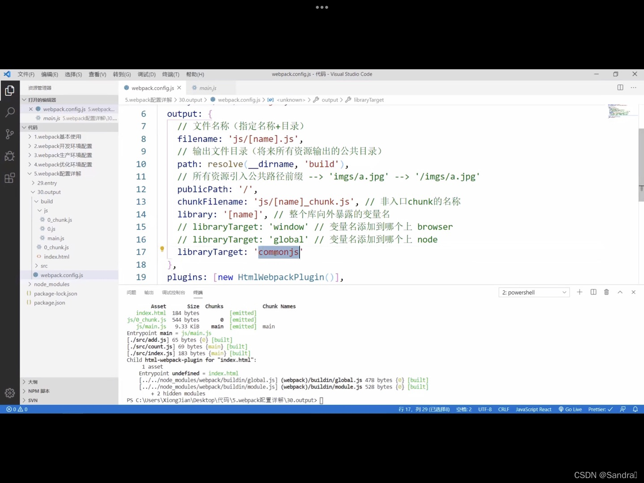Close the webpack.config.js editor tab
644x483 pixels.
[x=179, y=88]
